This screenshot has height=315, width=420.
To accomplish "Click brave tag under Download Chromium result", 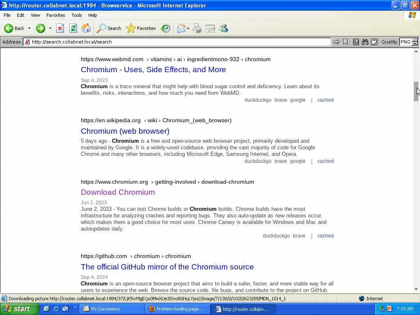I will [299, 236].
